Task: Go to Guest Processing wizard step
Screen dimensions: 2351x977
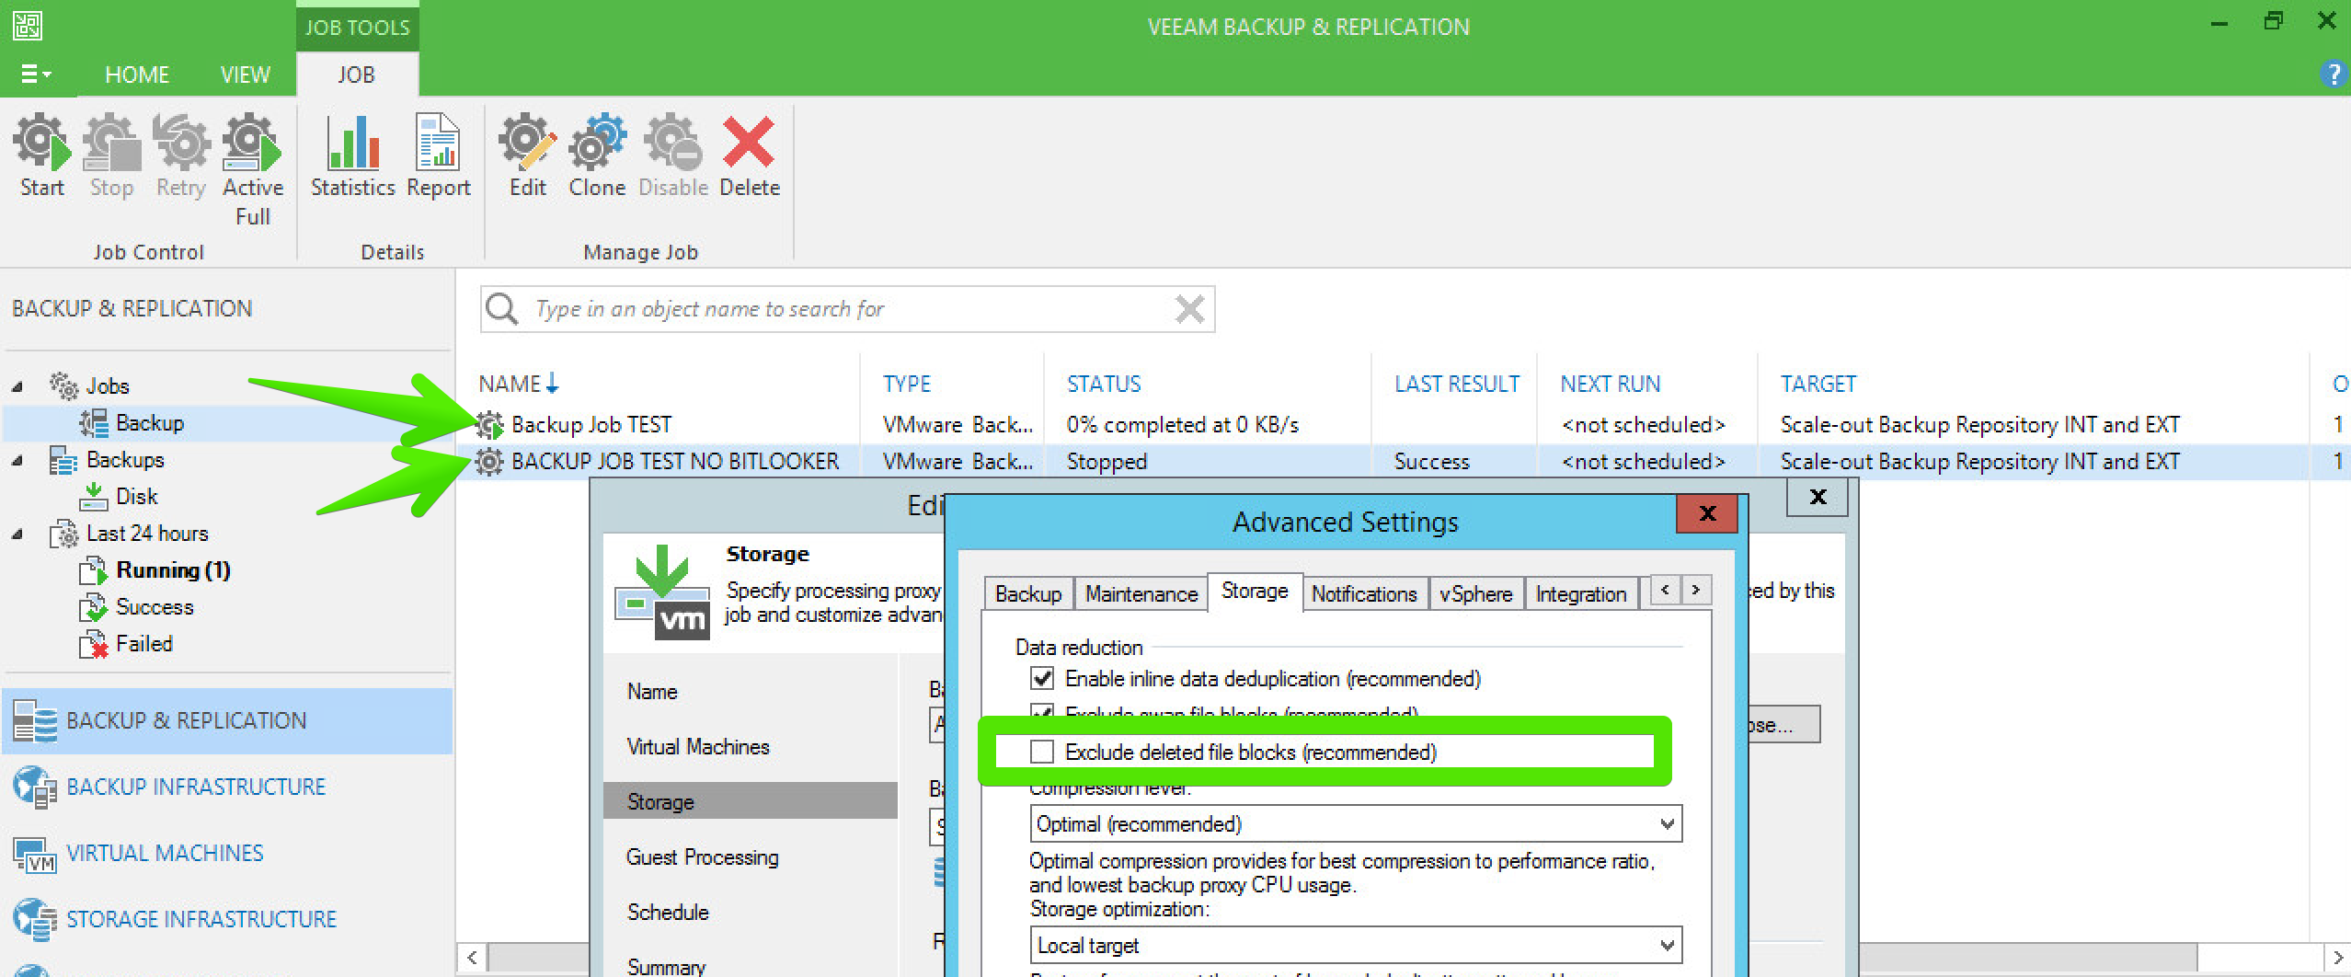Action: click(703, 857)
